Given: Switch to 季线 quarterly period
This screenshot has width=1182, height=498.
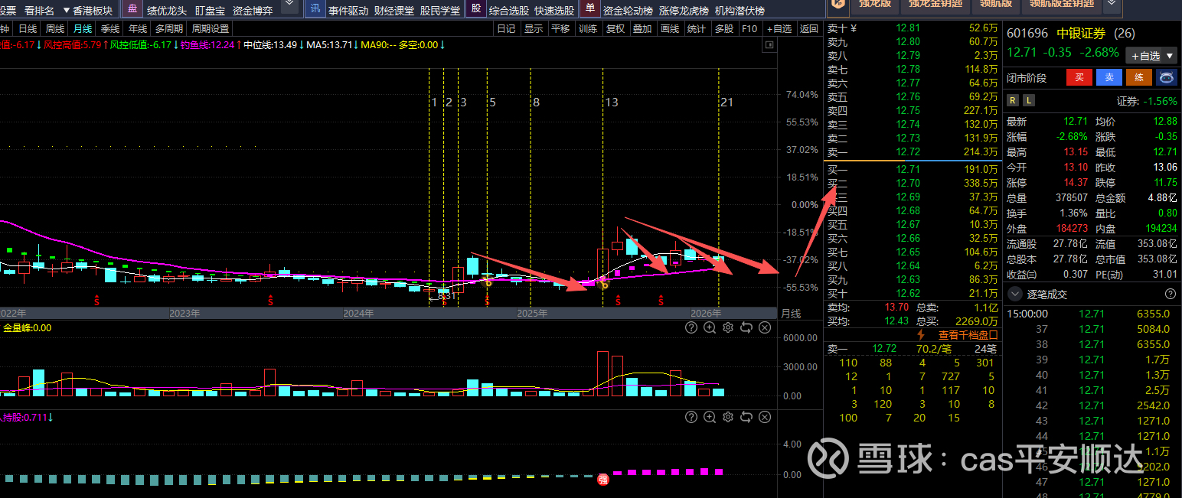Looking at the screenshot, I should [x=110, y=29].
